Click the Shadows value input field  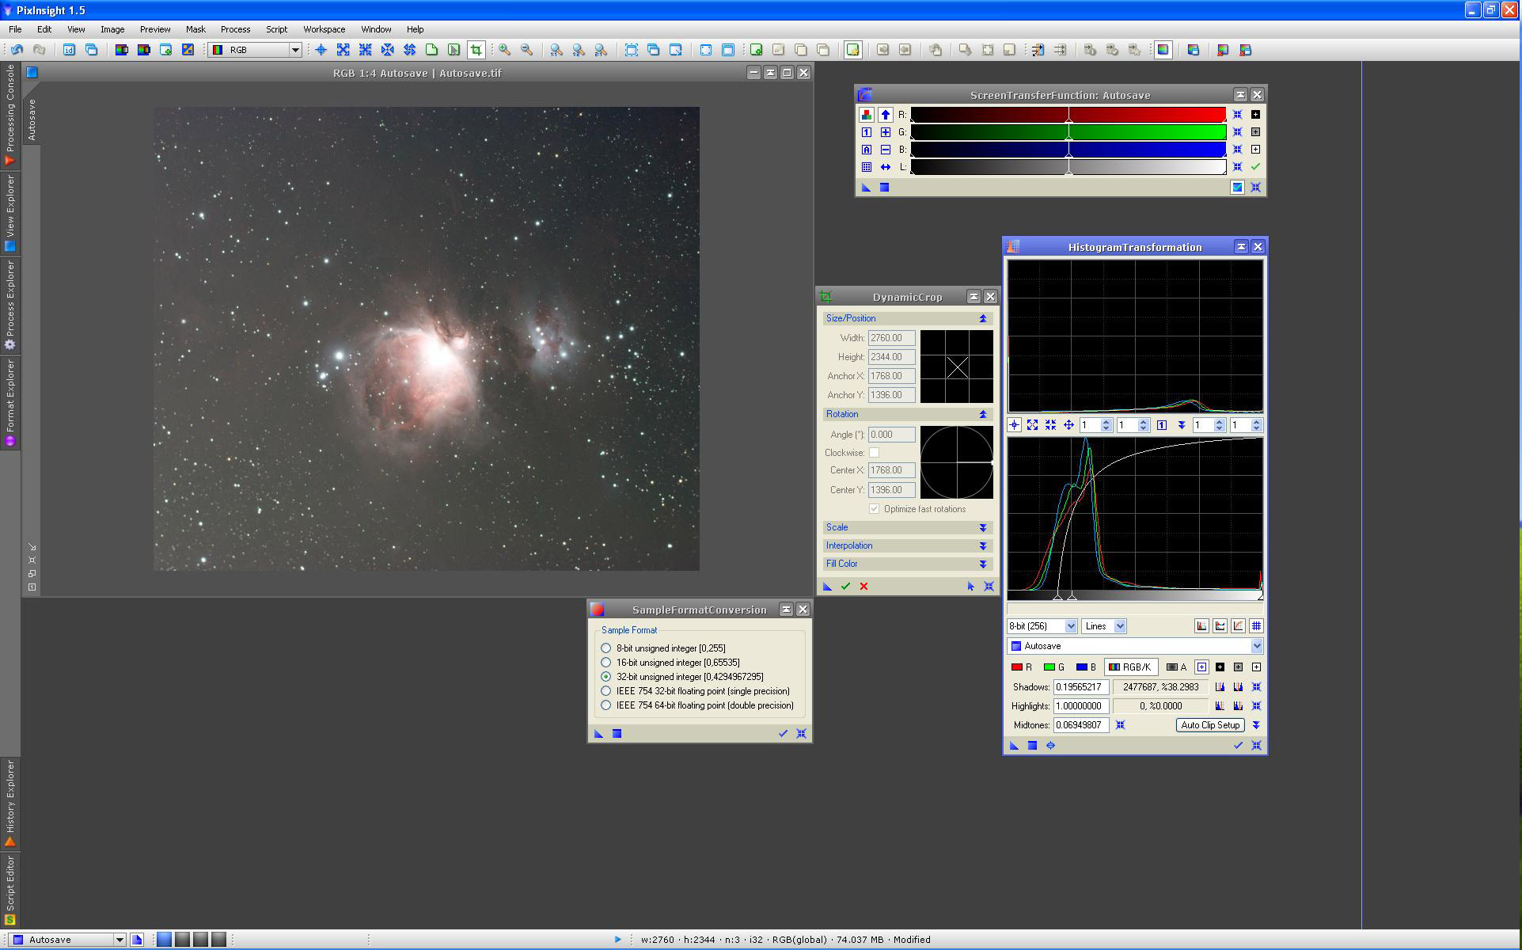click(1081, 687)
